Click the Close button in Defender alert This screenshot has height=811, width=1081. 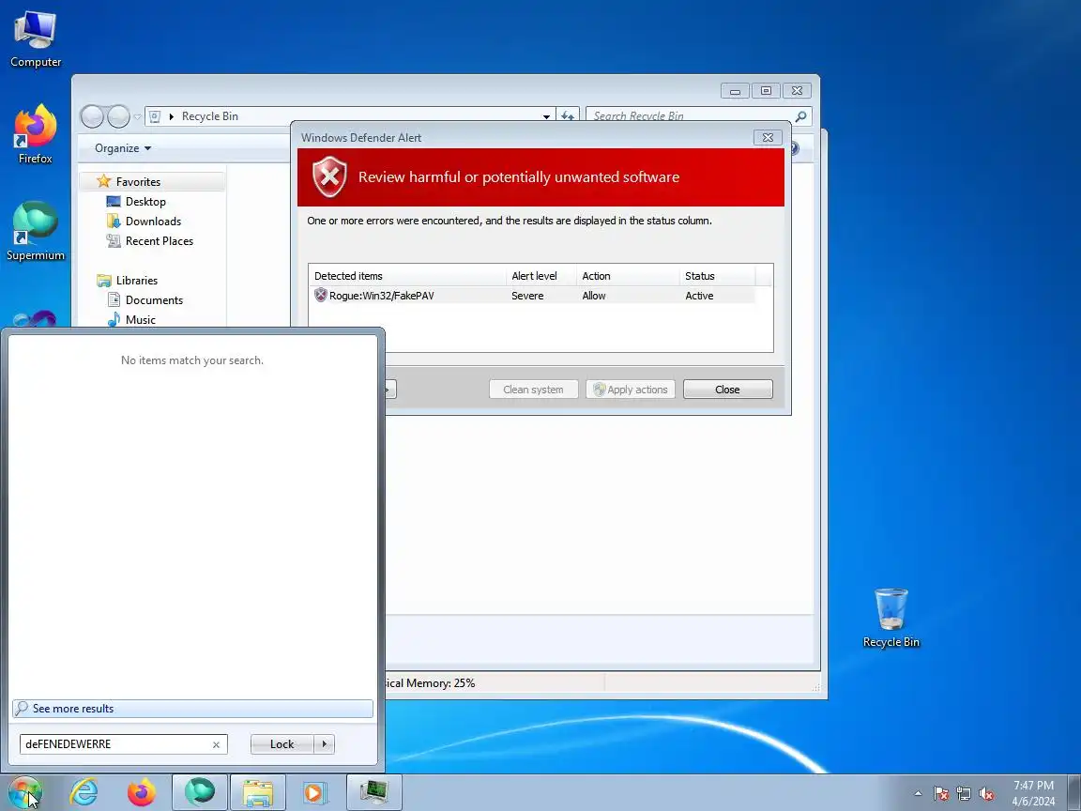pyautogui.click(x=727, y=390)
